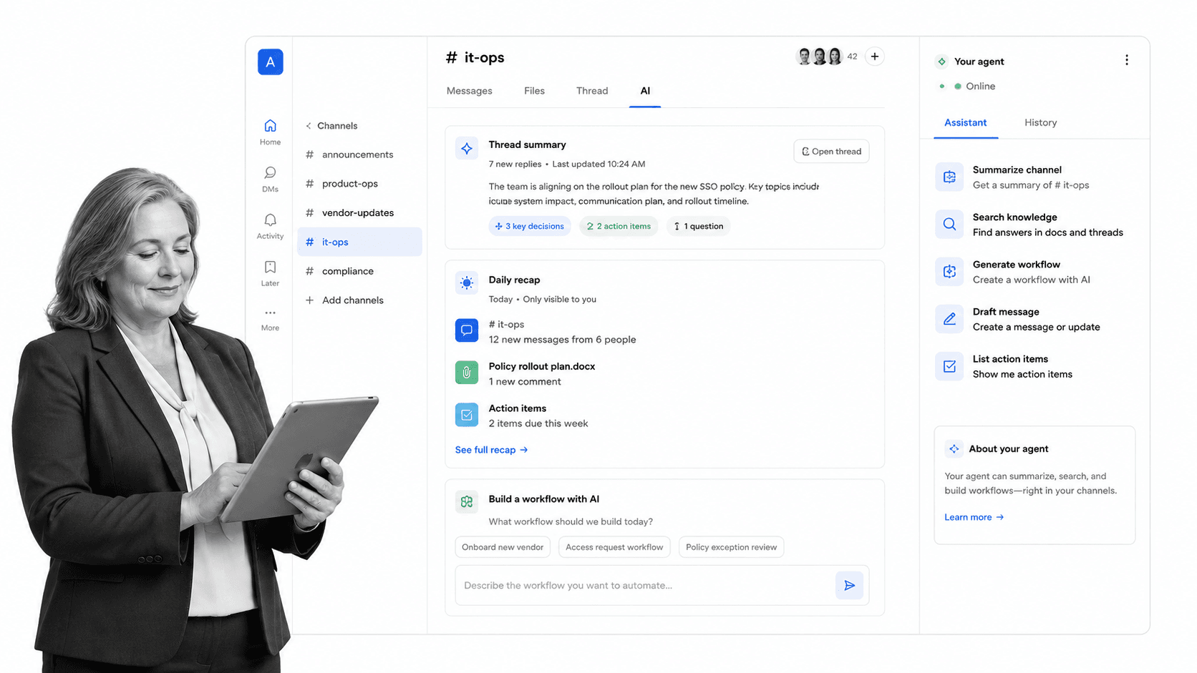Switch to the Messages tab
1197x673 pixels.
[469, 91]
